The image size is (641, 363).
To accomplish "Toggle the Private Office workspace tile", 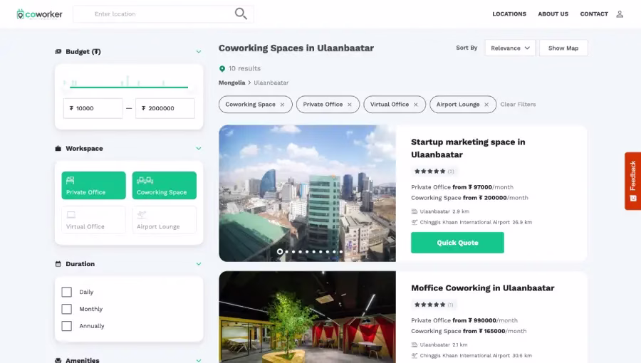I will 93,185.
